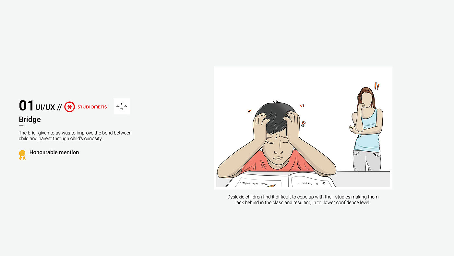The width and height of the screenshot is (454, 256).
Task: Click the red stress mark left of boy's head
Action: click(x=249, y=111)
